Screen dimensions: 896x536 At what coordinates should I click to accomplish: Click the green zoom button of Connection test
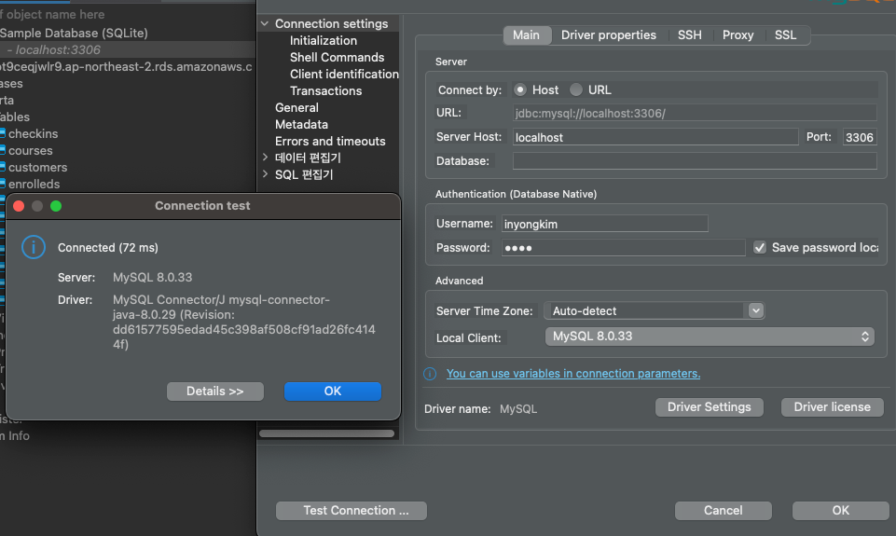point(56,206)
